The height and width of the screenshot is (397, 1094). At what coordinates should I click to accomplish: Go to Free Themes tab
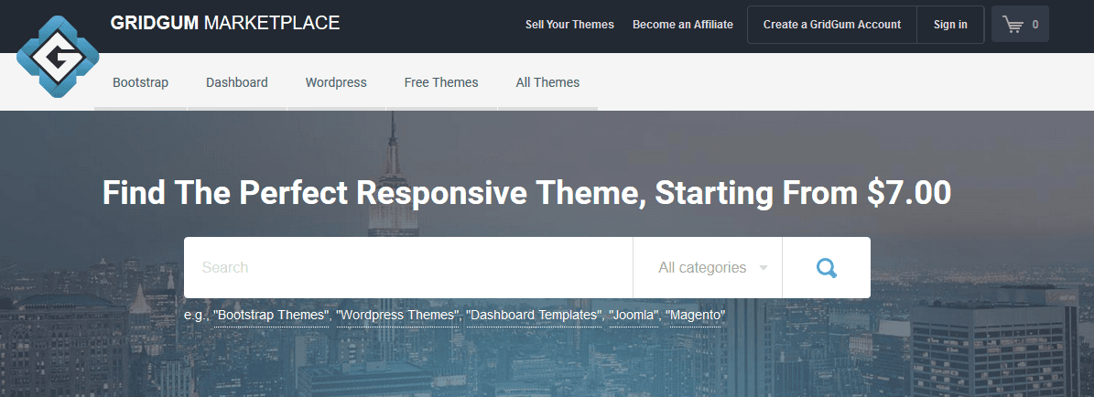(441, 82)
